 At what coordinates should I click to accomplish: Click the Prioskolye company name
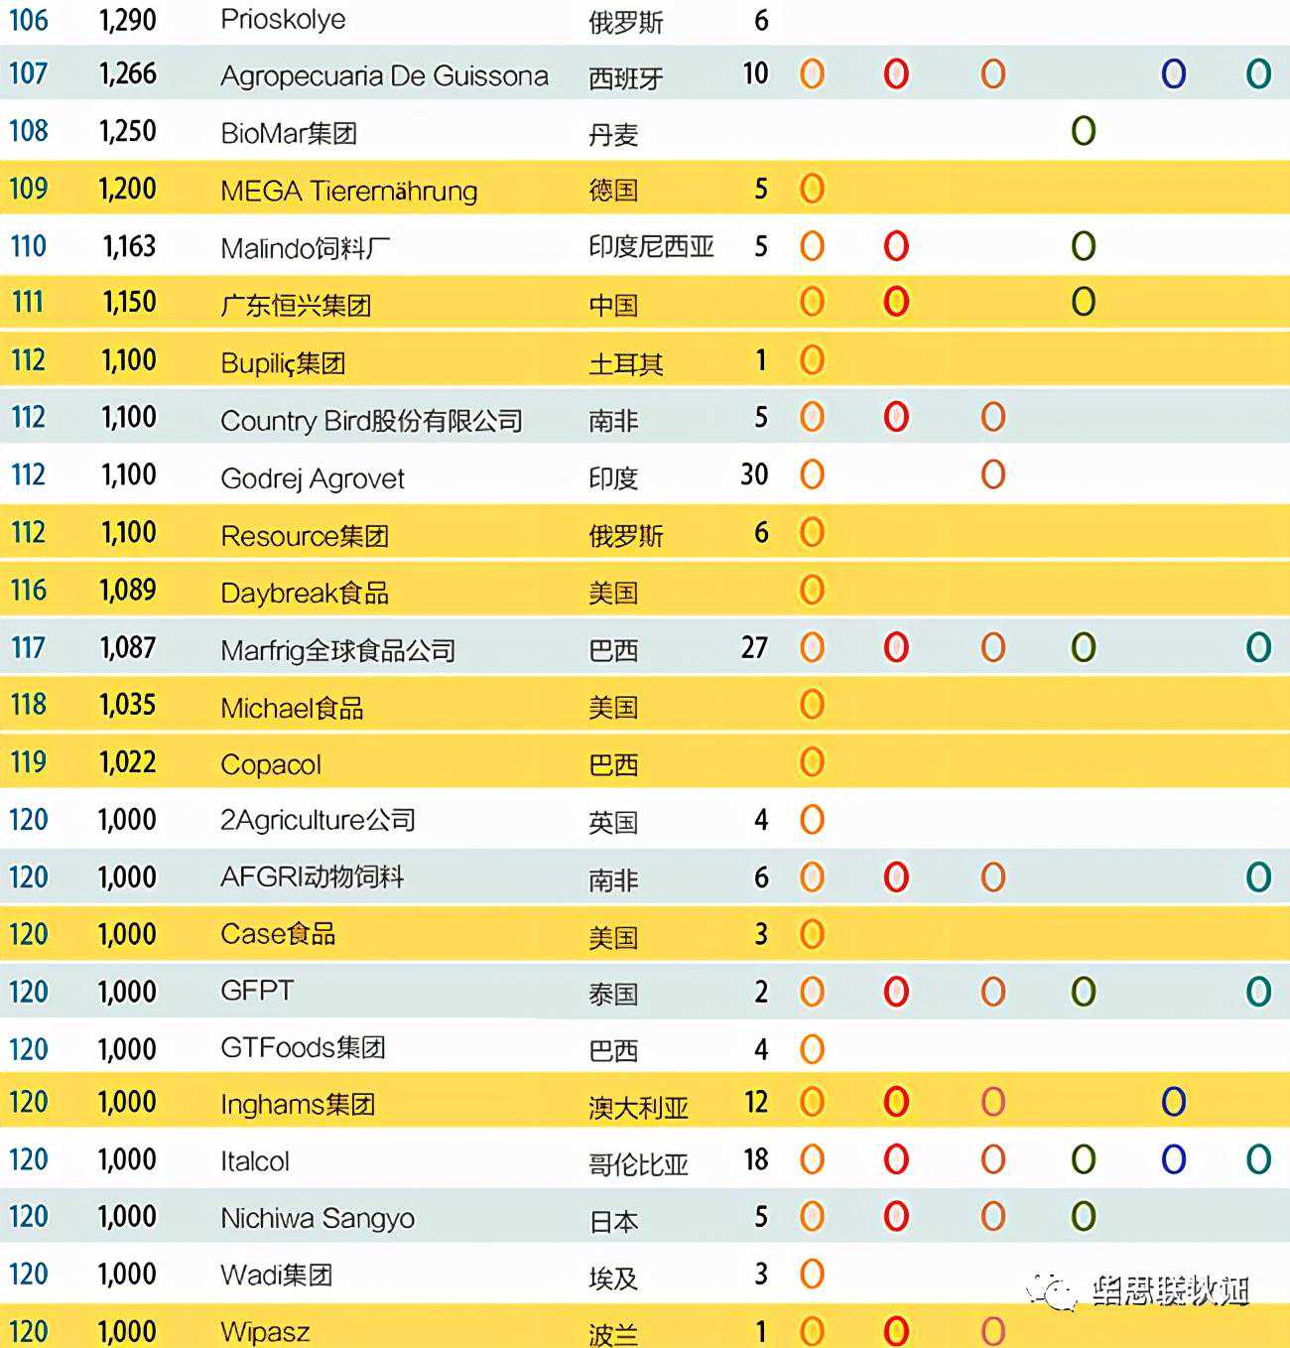pyautogui.click(x=283, y=20)
